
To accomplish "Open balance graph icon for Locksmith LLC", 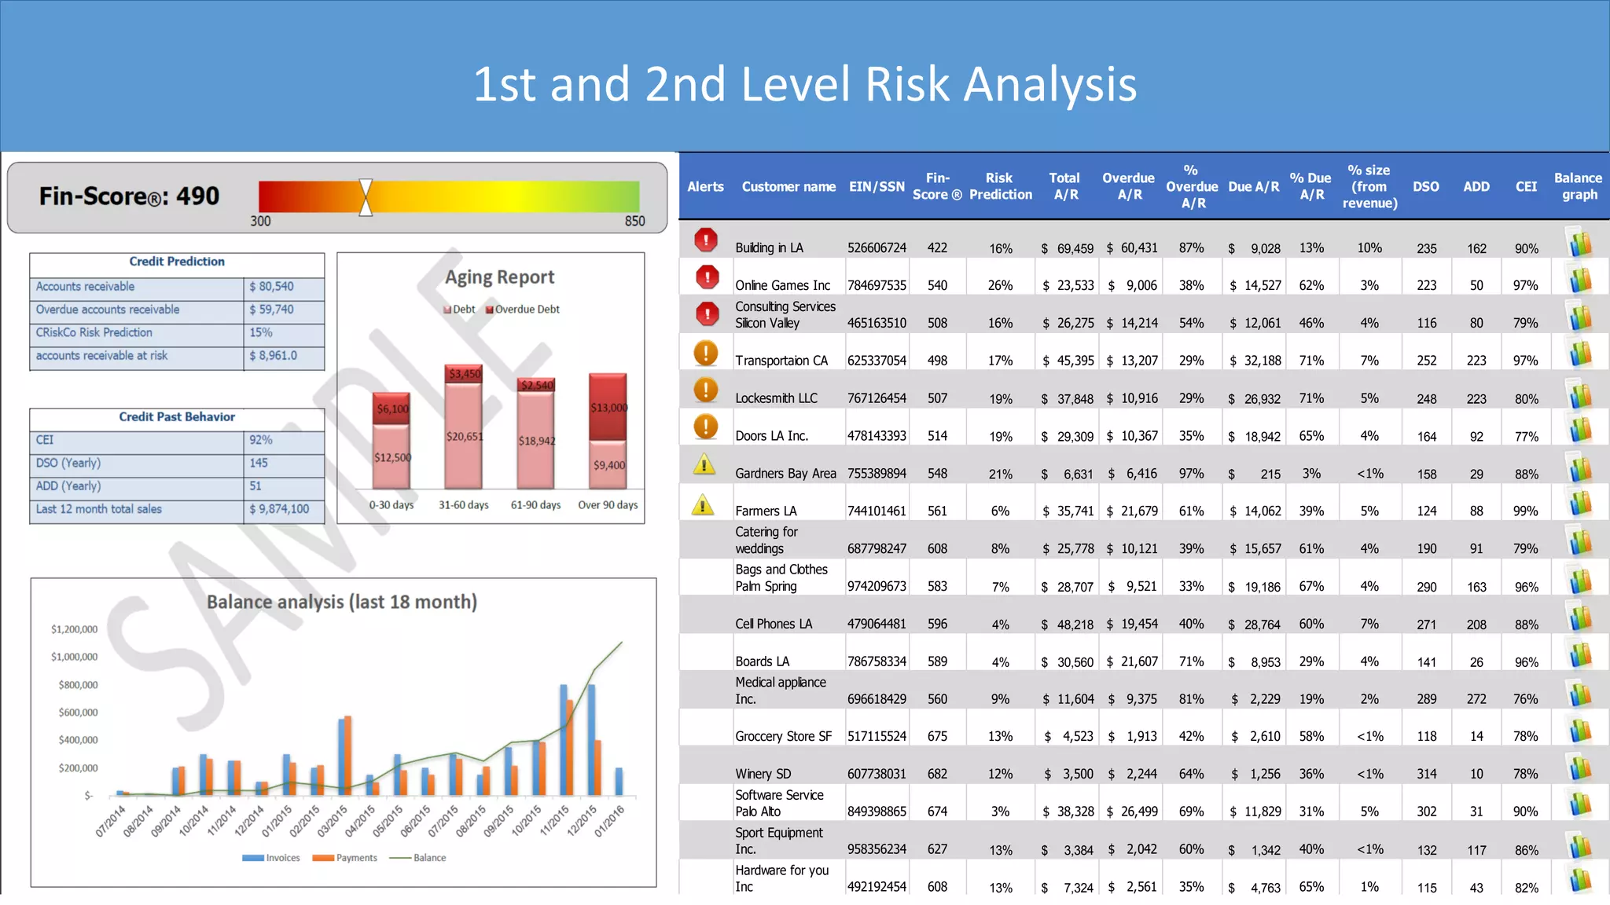I will point(1580,394).
